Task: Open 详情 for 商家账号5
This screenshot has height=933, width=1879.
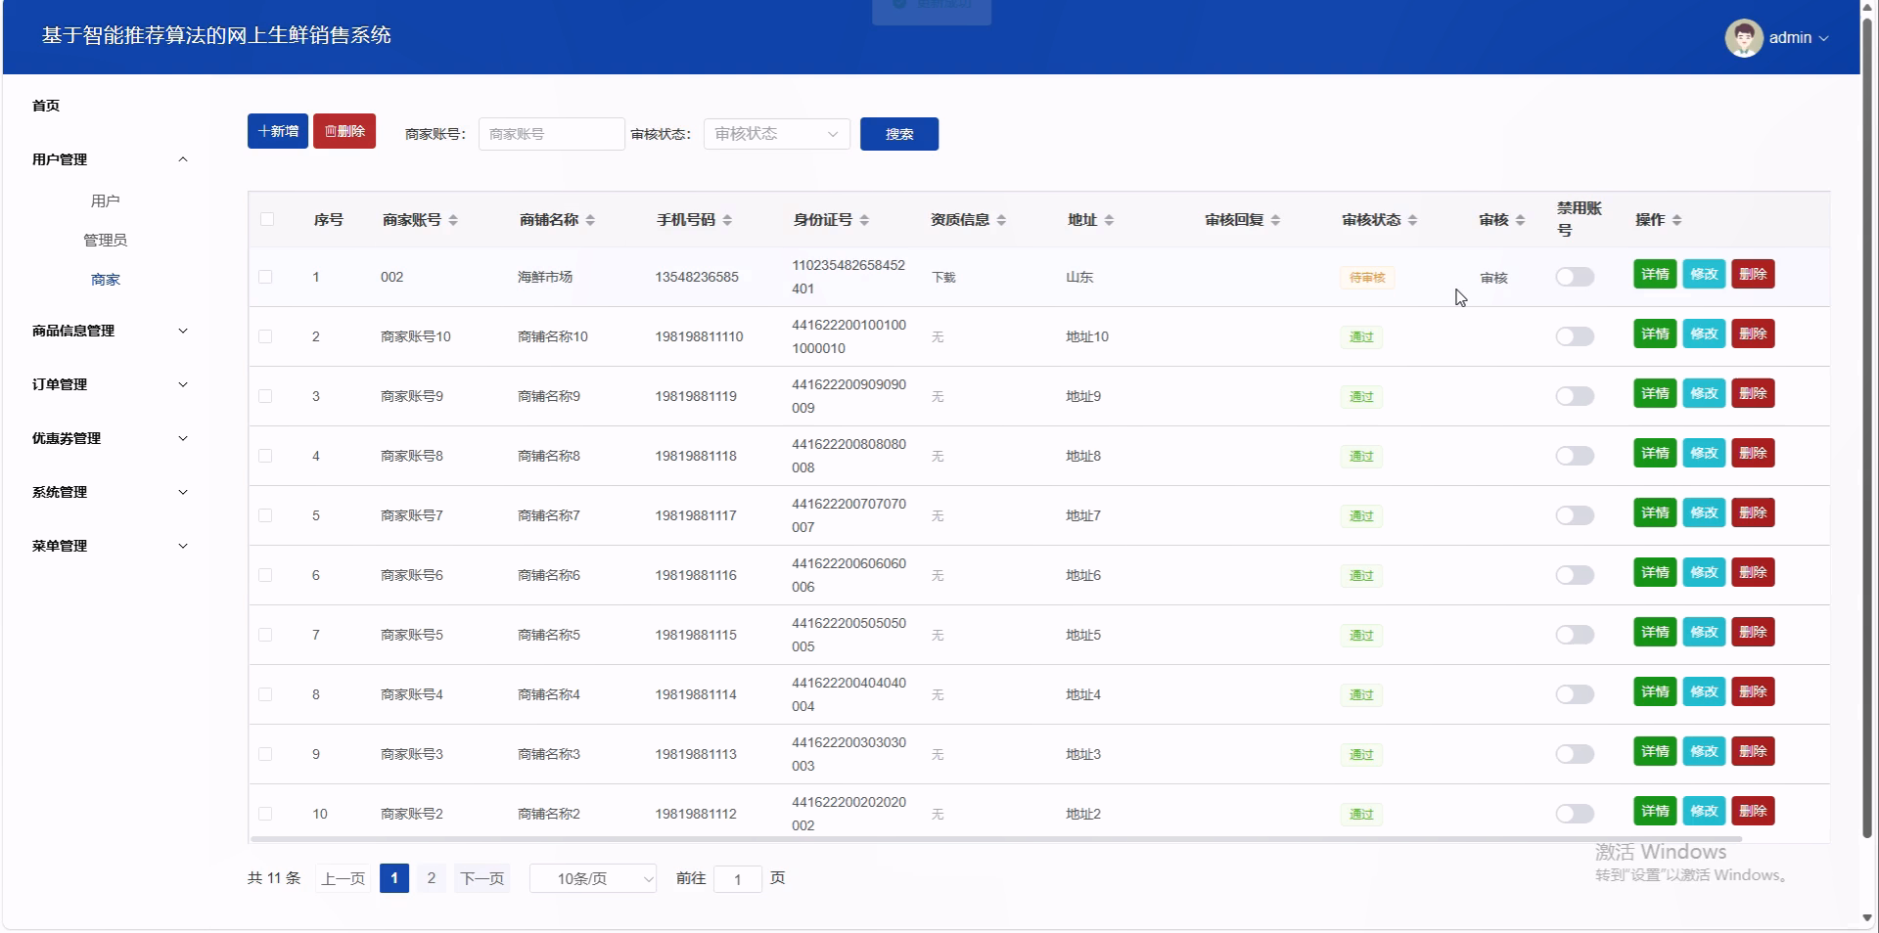Action: [1655, 632]
